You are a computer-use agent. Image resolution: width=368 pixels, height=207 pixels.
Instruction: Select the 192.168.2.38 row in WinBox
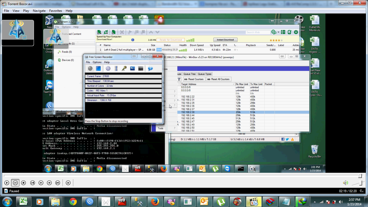click(x=243, y=112)
